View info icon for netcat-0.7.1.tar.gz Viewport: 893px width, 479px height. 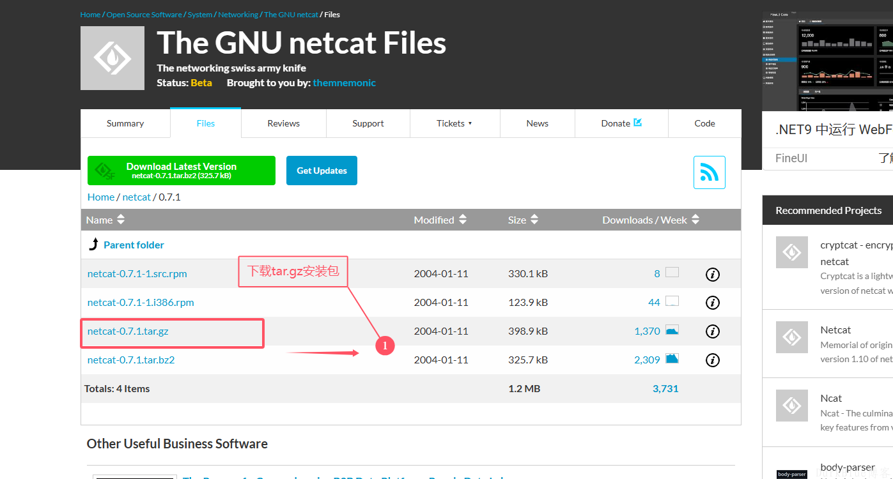pyautogui.click(x=713, y=331)
